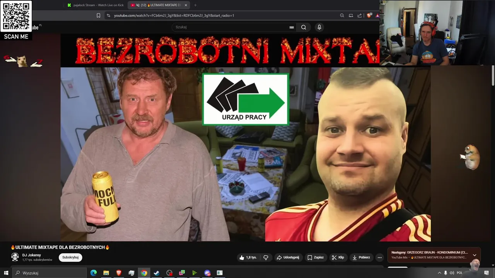
Task: Open the zoom magnifier icon in address bar
Action: [342, 15]
